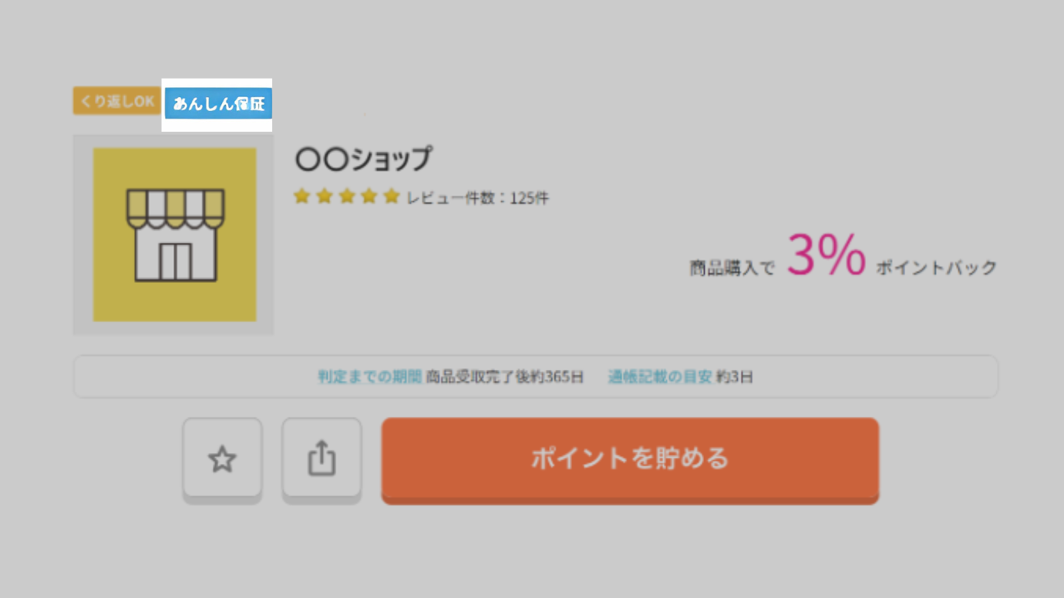This screenshot has width=1064, height=598.
Task: Click the ポイントバック label
Action: coord(936,268)
